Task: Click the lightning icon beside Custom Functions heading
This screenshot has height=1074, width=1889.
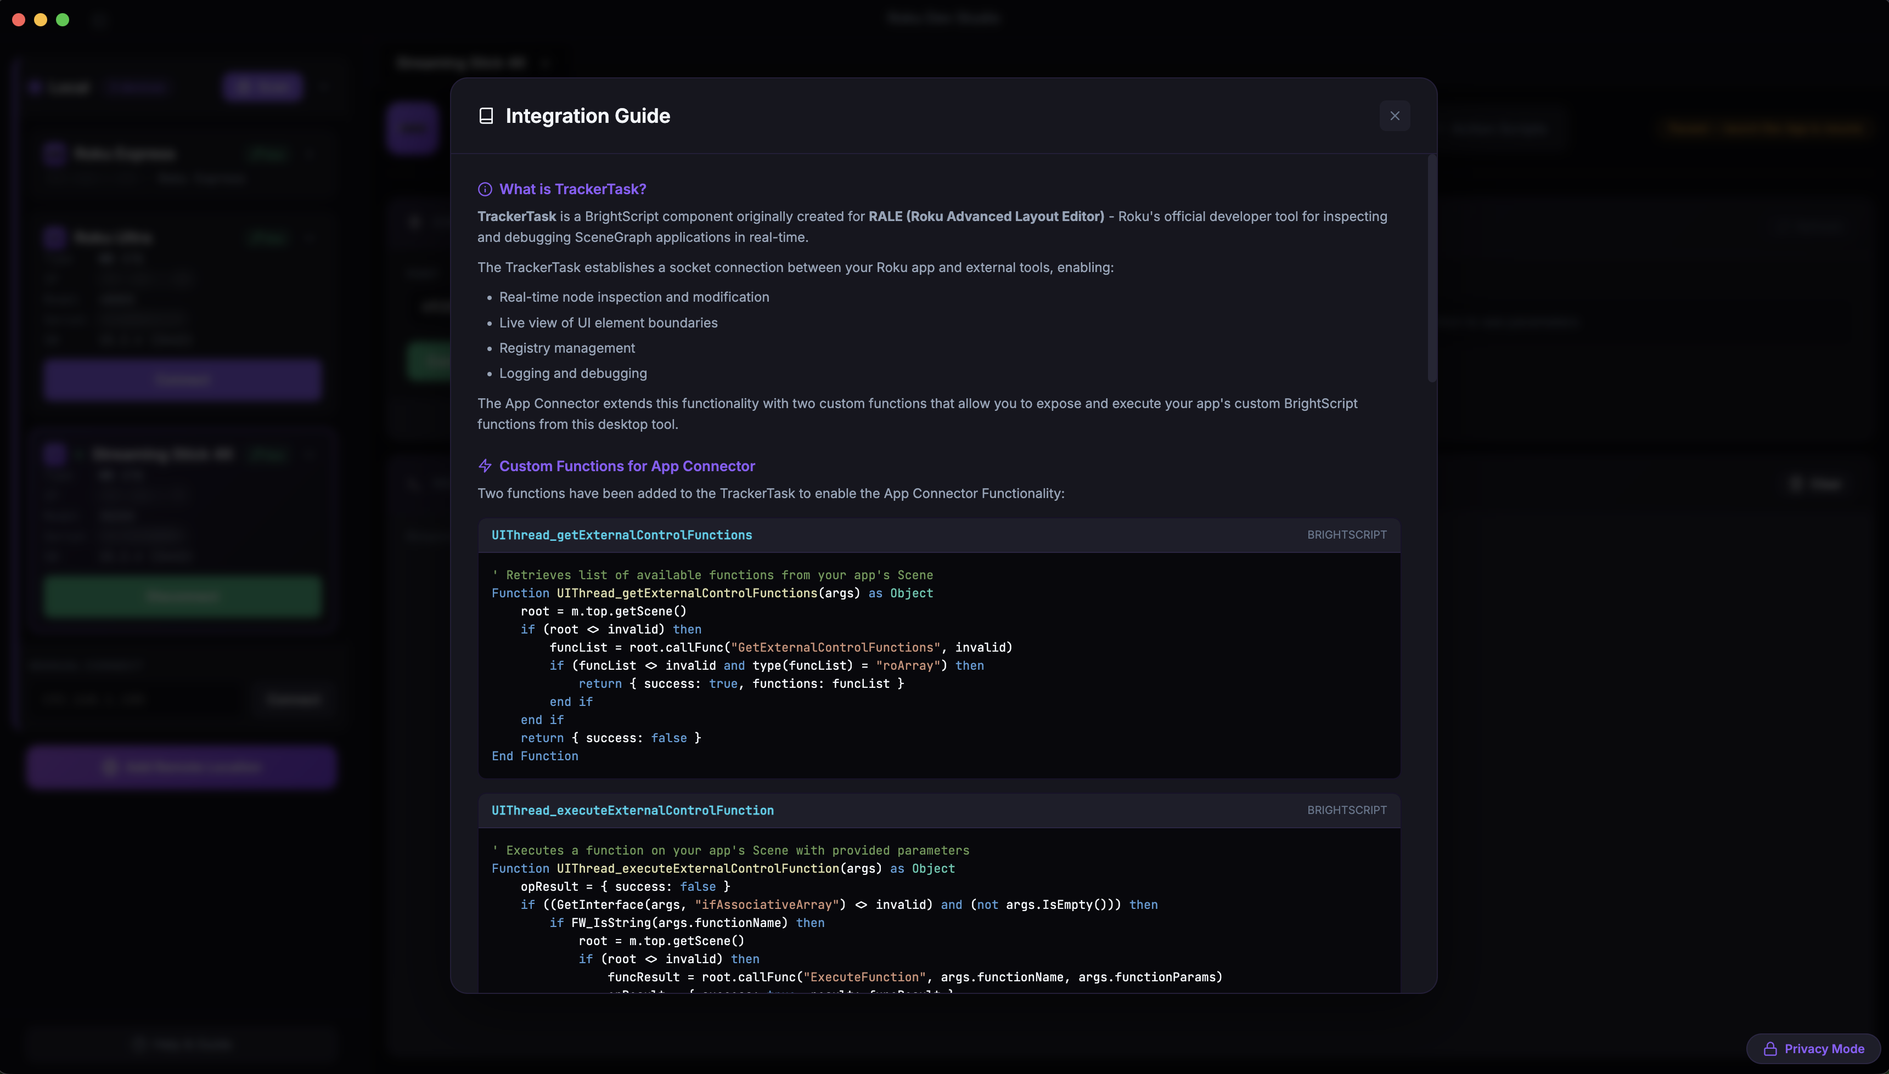Action: coord(485,466)
